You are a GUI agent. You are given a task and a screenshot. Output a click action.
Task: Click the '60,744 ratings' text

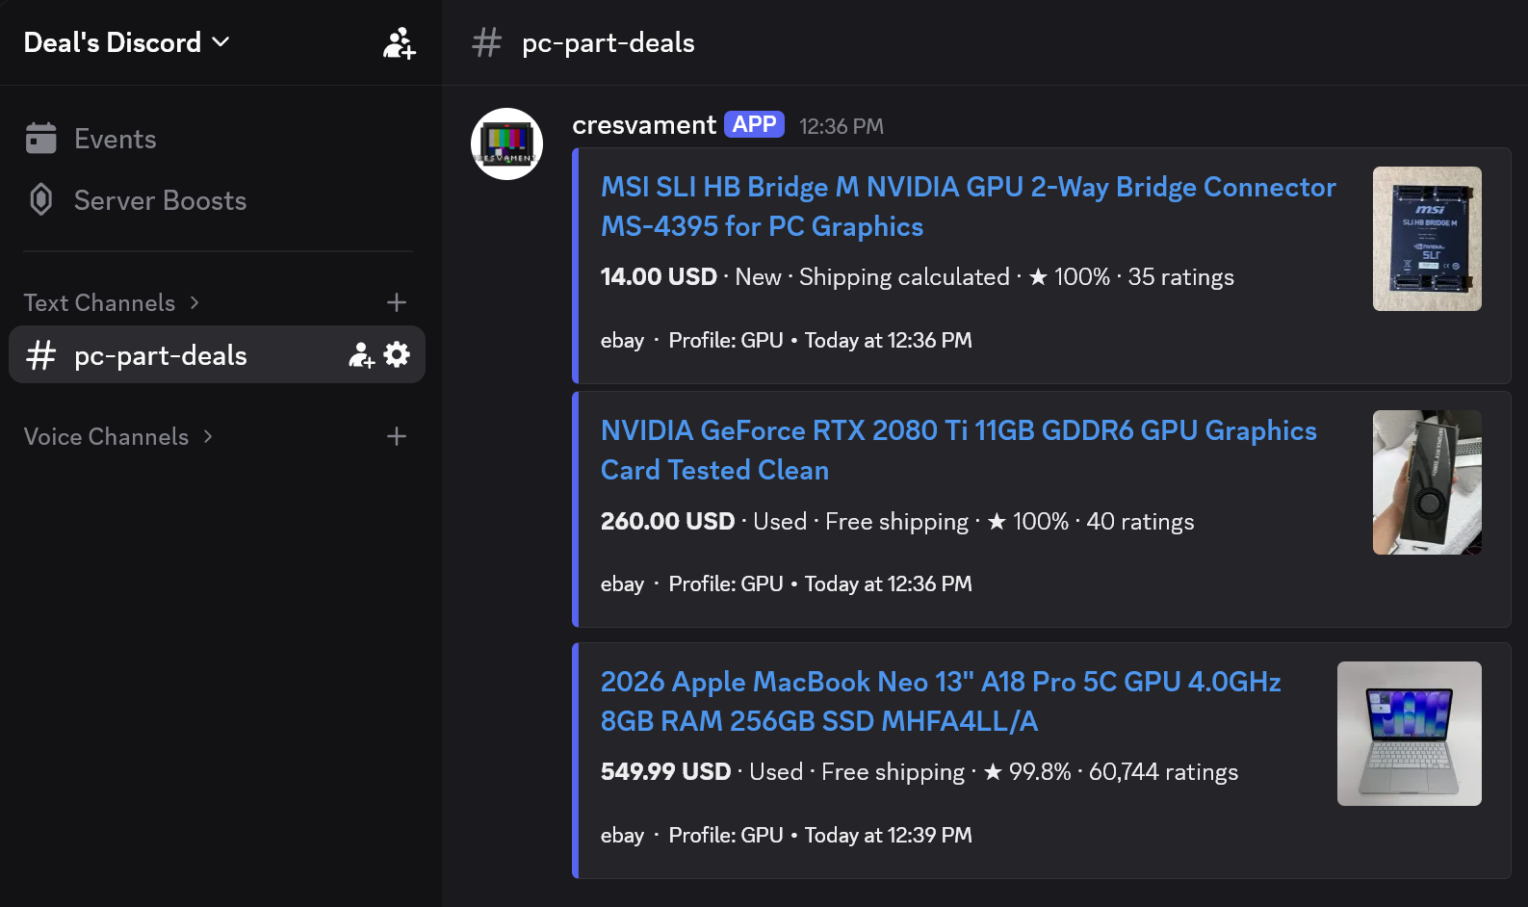[1163, 772]
